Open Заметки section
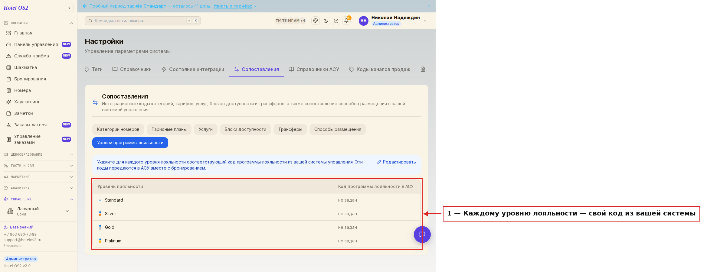This screenshot has width=707, height=272. click(38, 113)
